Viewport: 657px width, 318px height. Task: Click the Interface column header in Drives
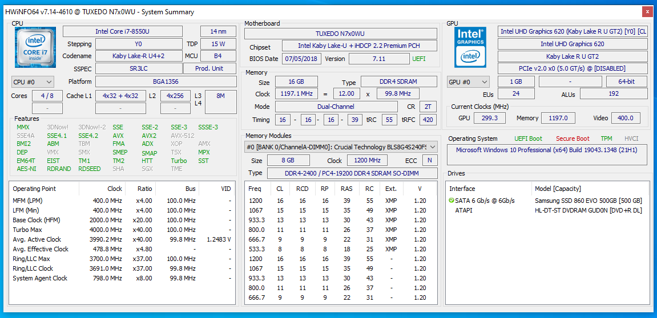tap(463, 189)
